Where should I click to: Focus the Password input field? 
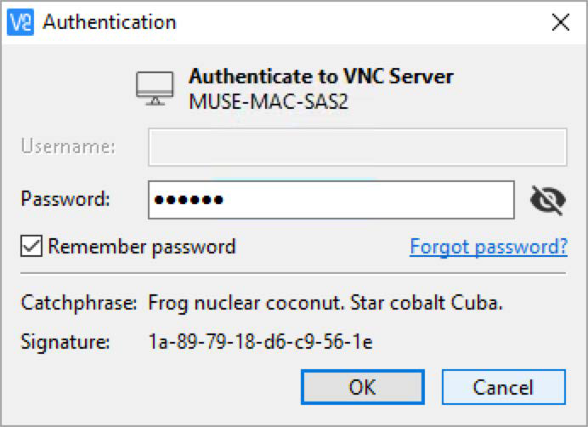[331, 200]
